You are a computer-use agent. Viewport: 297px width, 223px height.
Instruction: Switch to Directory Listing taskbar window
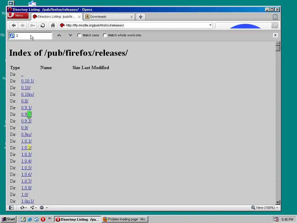click(78, 220)
